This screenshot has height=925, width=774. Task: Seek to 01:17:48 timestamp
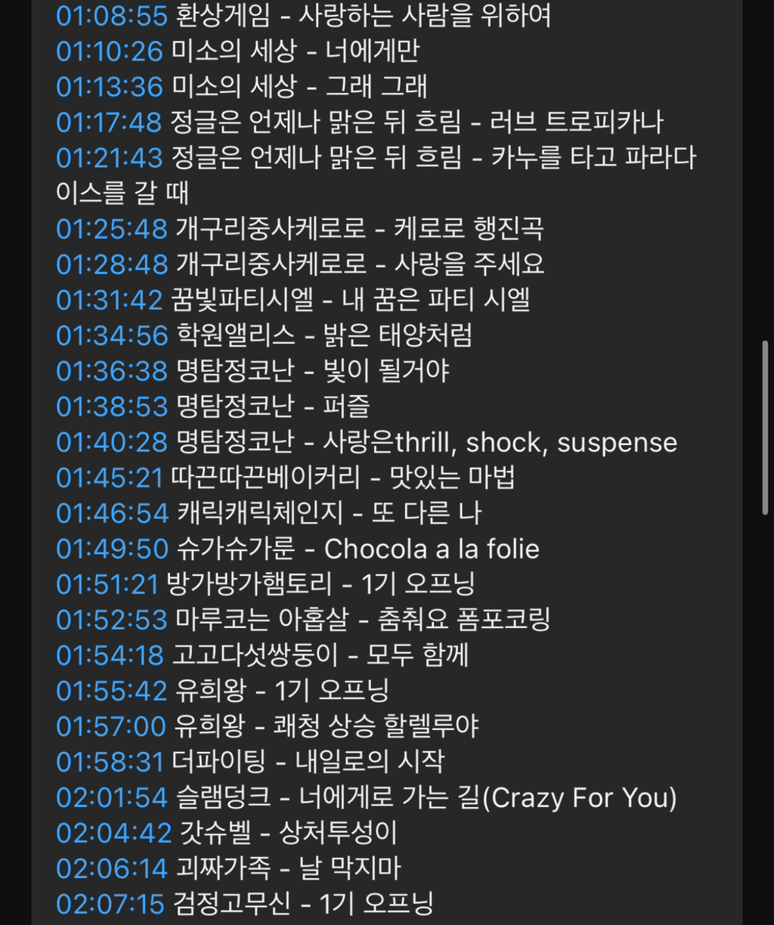click(x=109, y=122)
